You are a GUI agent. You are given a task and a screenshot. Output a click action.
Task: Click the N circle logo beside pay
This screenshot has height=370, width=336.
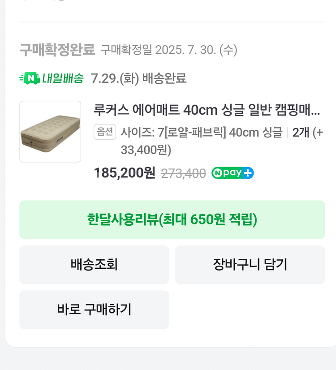click(218, 173)
